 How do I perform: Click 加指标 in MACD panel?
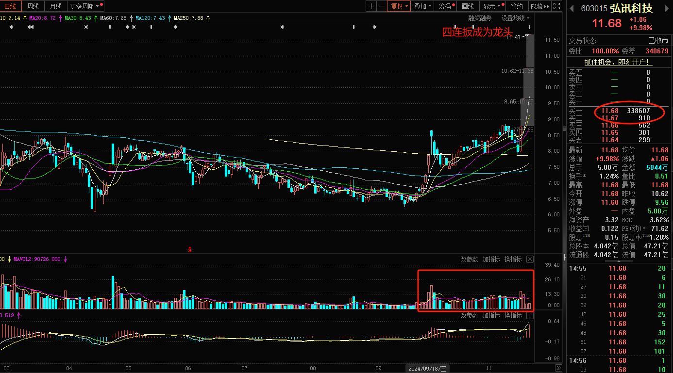(x=491, y=316)
